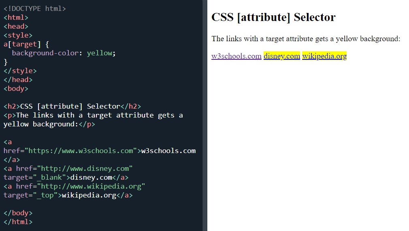Open the w3schools.com link in preview

pos(236,56)
